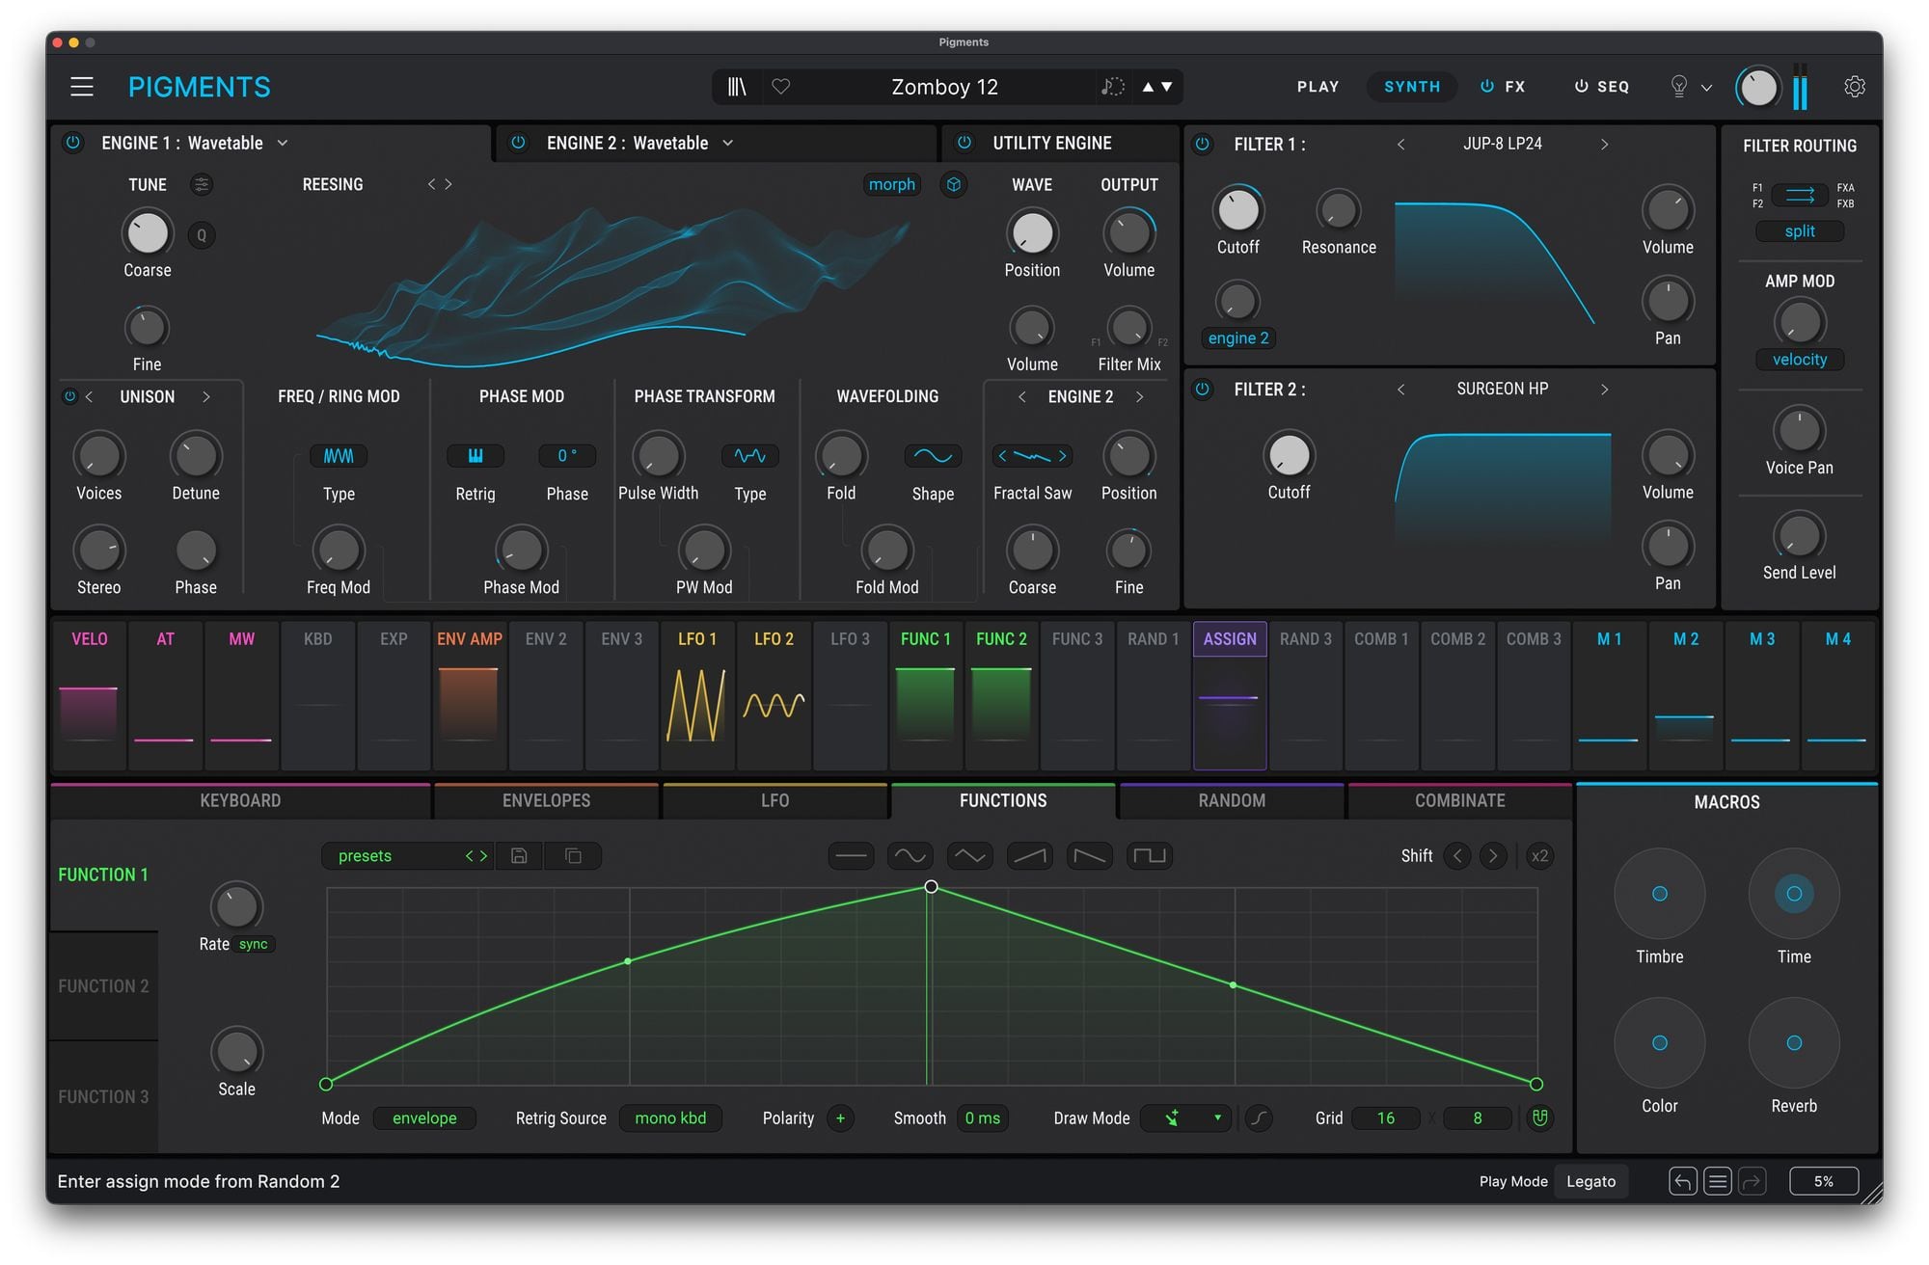Favorite the Zomboy 12 preset with the heart icon
The height and width of the screenshot is (1265, 1929).
(781, 87)
